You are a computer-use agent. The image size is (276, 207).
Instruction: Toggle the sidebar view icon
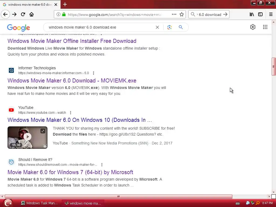pyautogui.click(x=260, y=15)
